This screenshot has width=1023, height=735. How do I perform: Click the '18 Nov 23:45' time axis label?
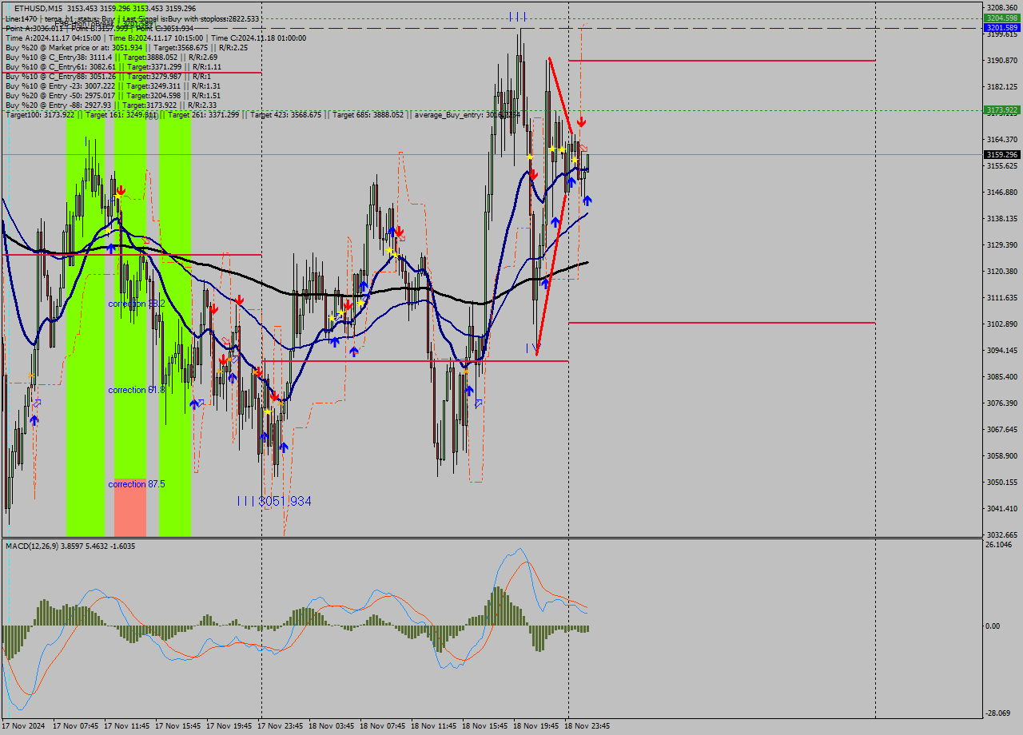(x=587, y=726)
